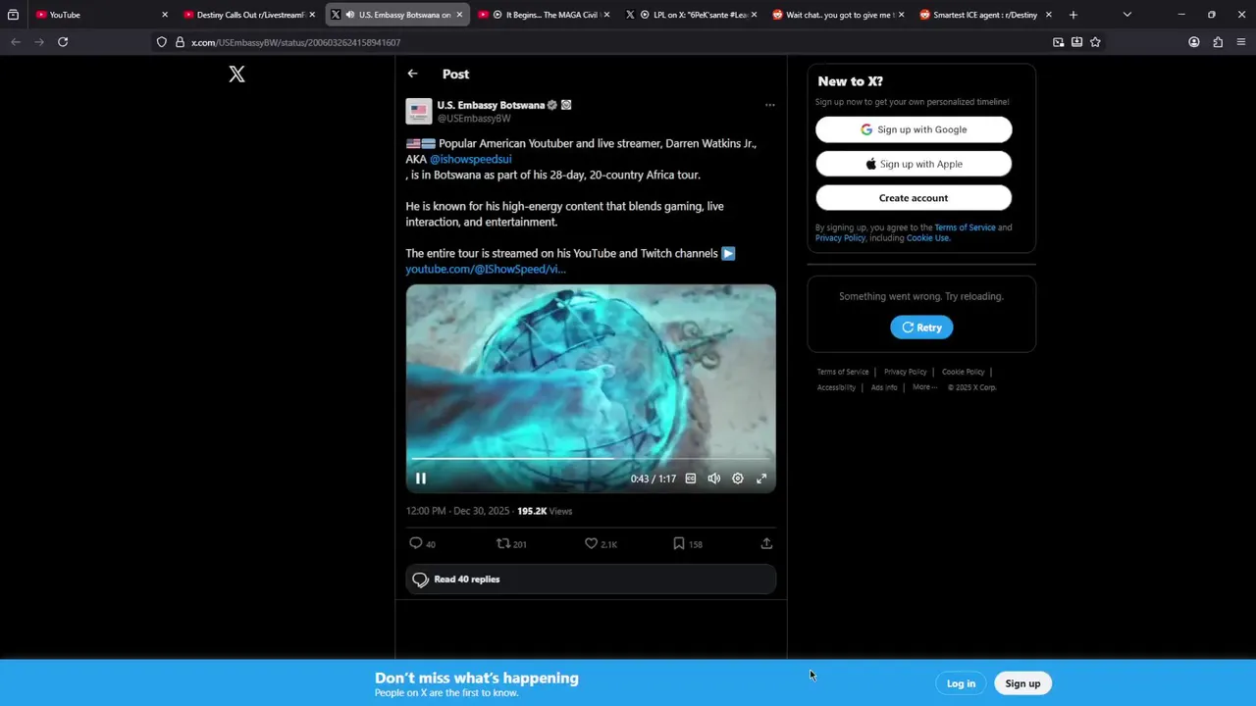Click the post view count 195.2K Views
The image size is (1256, 706).
tap(545, 511)
